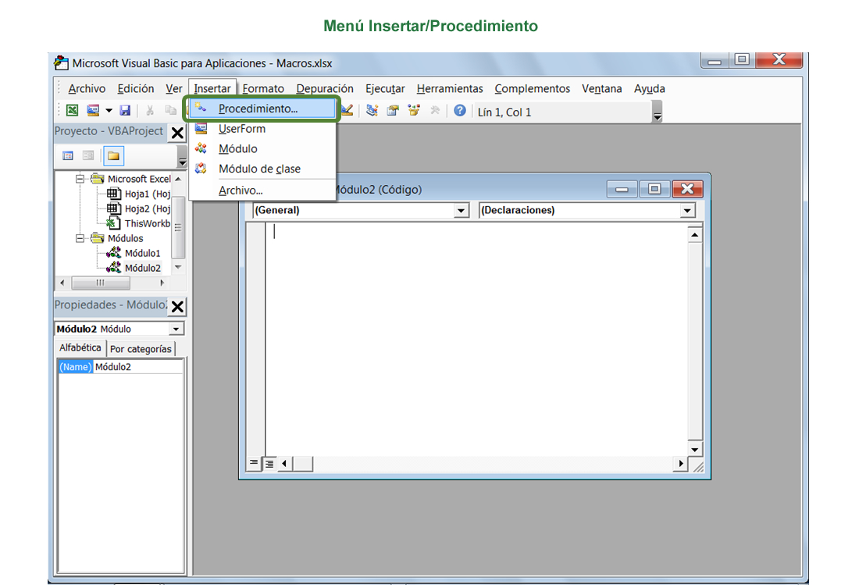Maximize the Módulo2 (Código) window
Viewport: 859px width, 588px height.
[654, 188]
